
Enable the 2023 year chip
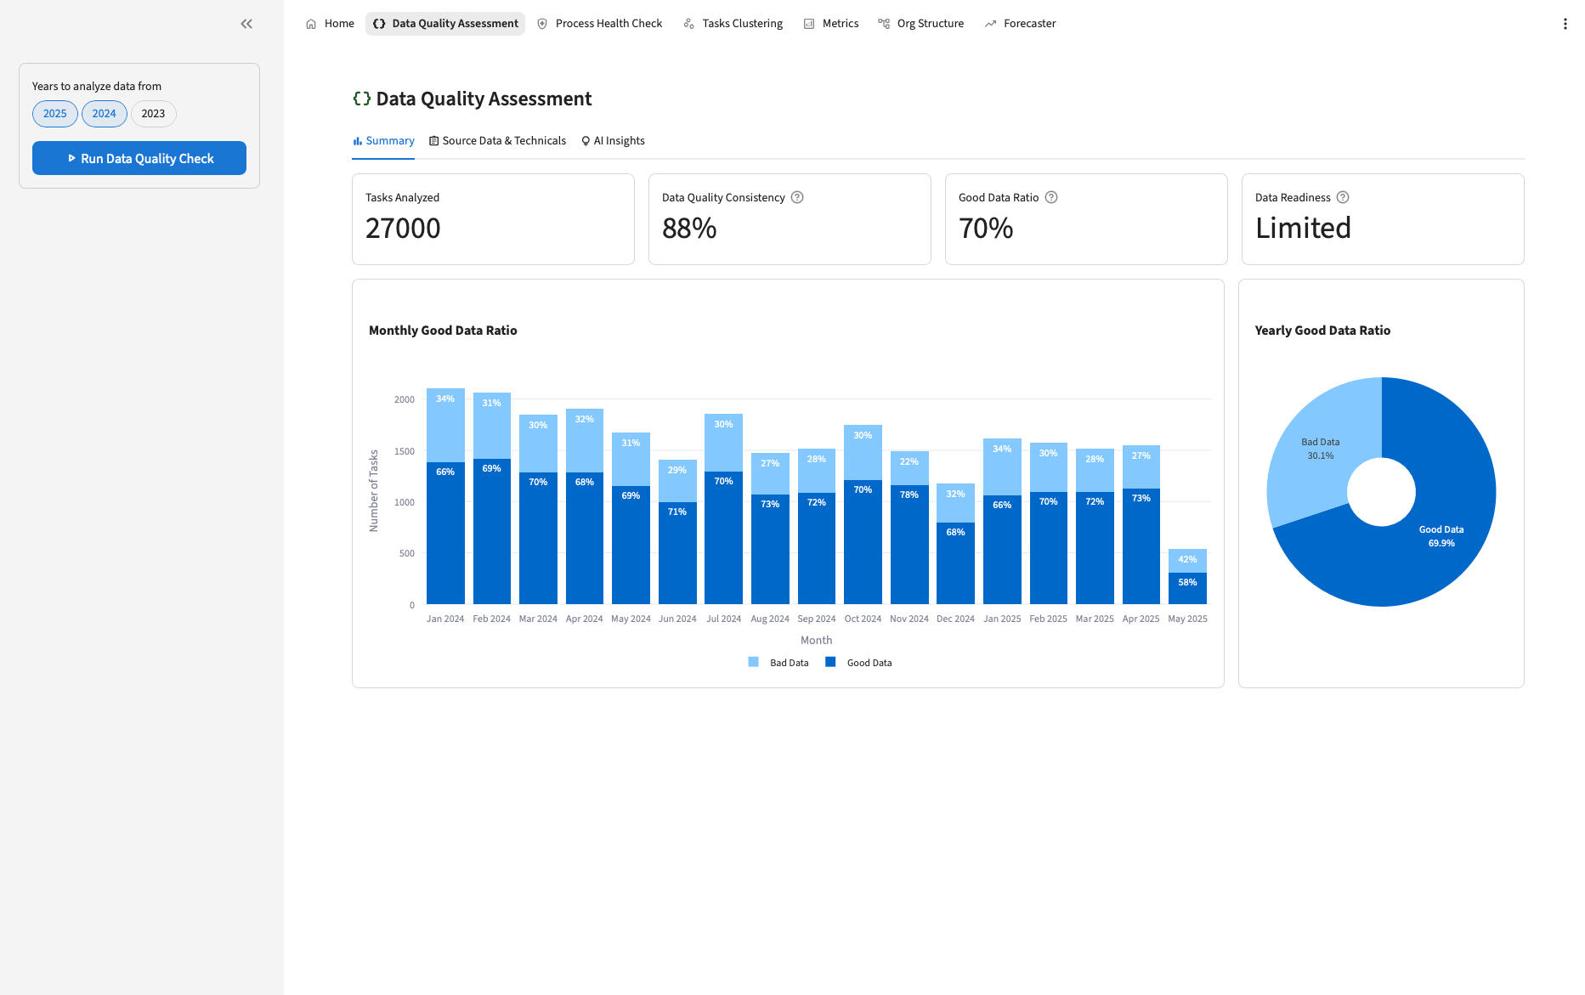tap(153, 114)
